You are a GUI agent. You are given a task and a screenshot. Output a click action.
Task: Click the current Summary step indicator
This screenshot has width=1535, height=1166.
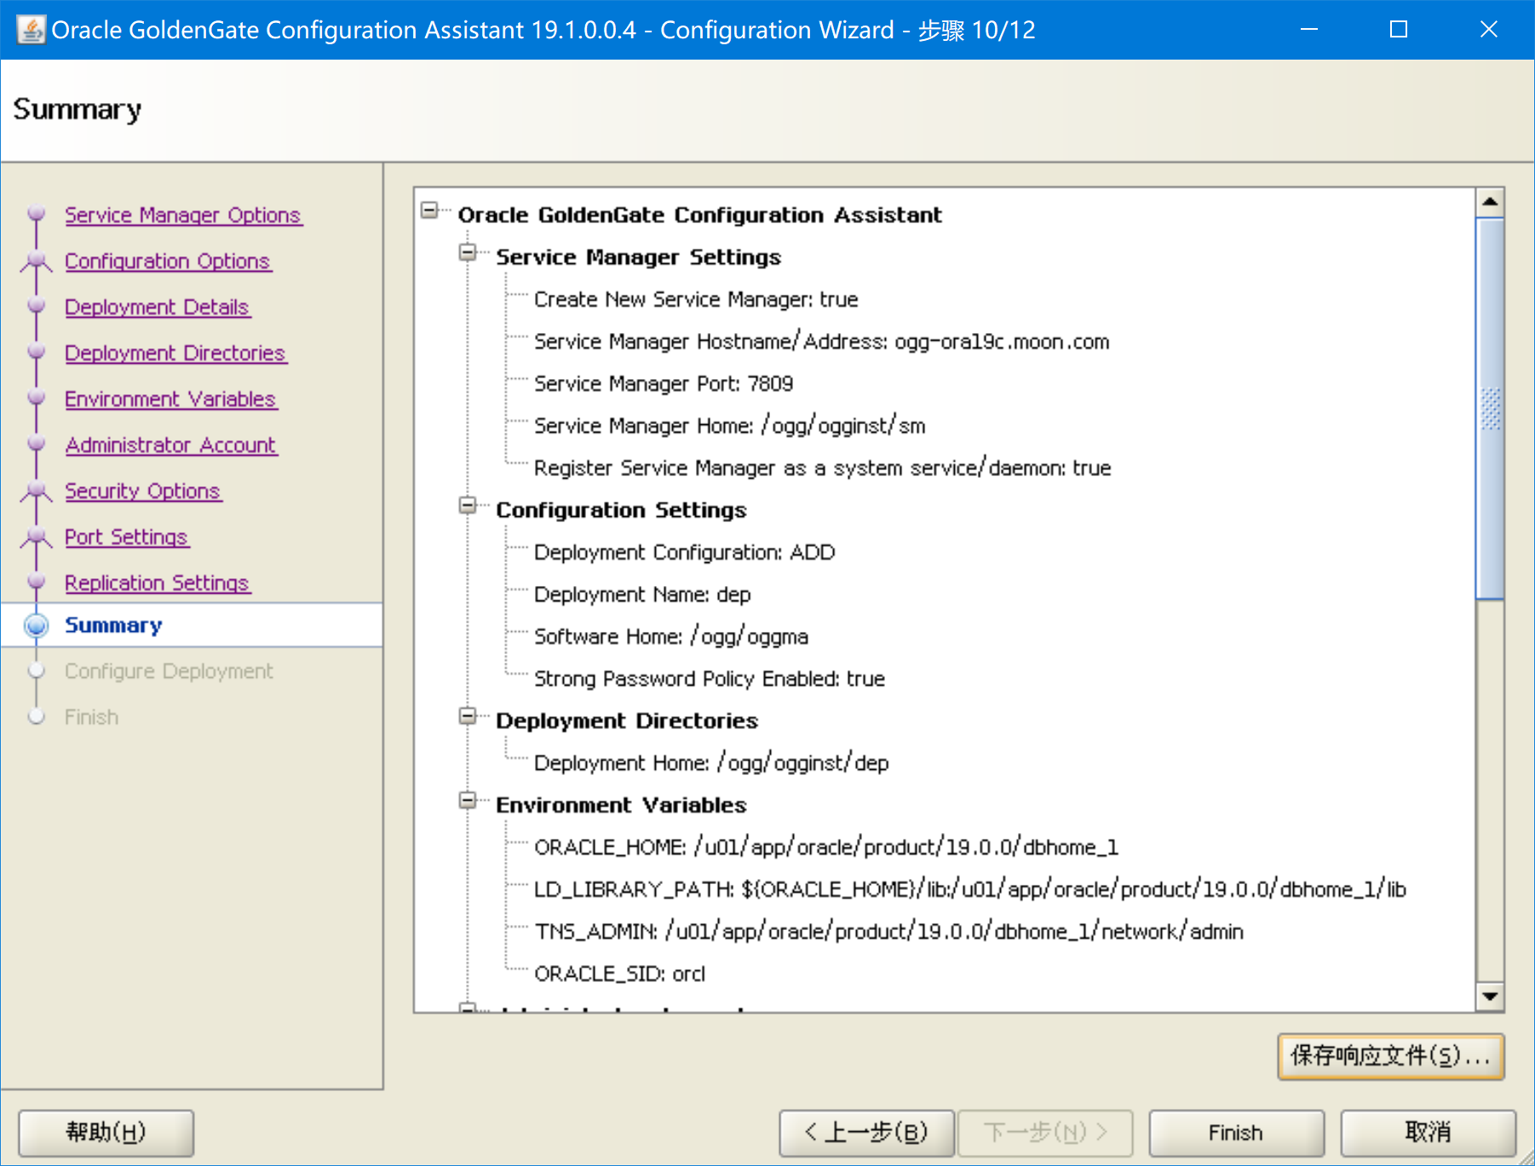36,625
